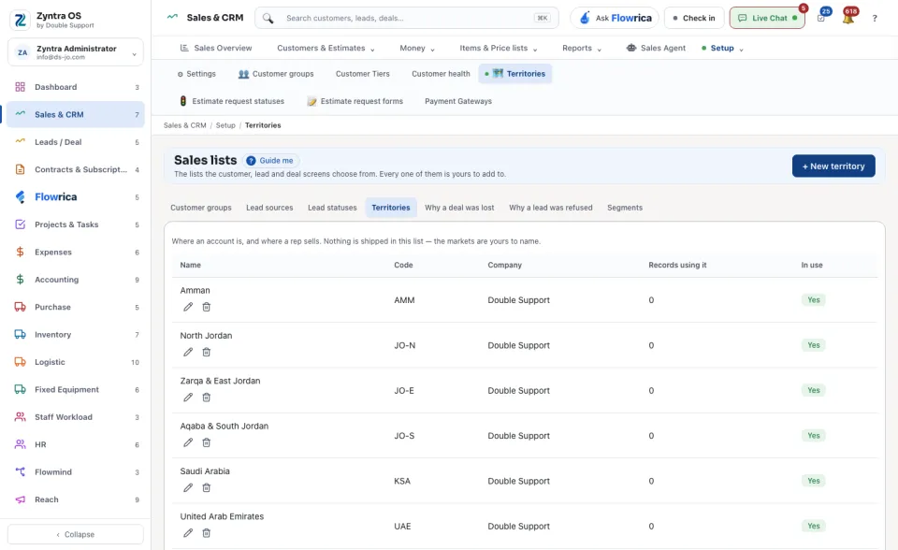Edit the United Arab Emirates territory
Image resolution: width=898 pixels, height=550 pixels.
click(188, 533)
